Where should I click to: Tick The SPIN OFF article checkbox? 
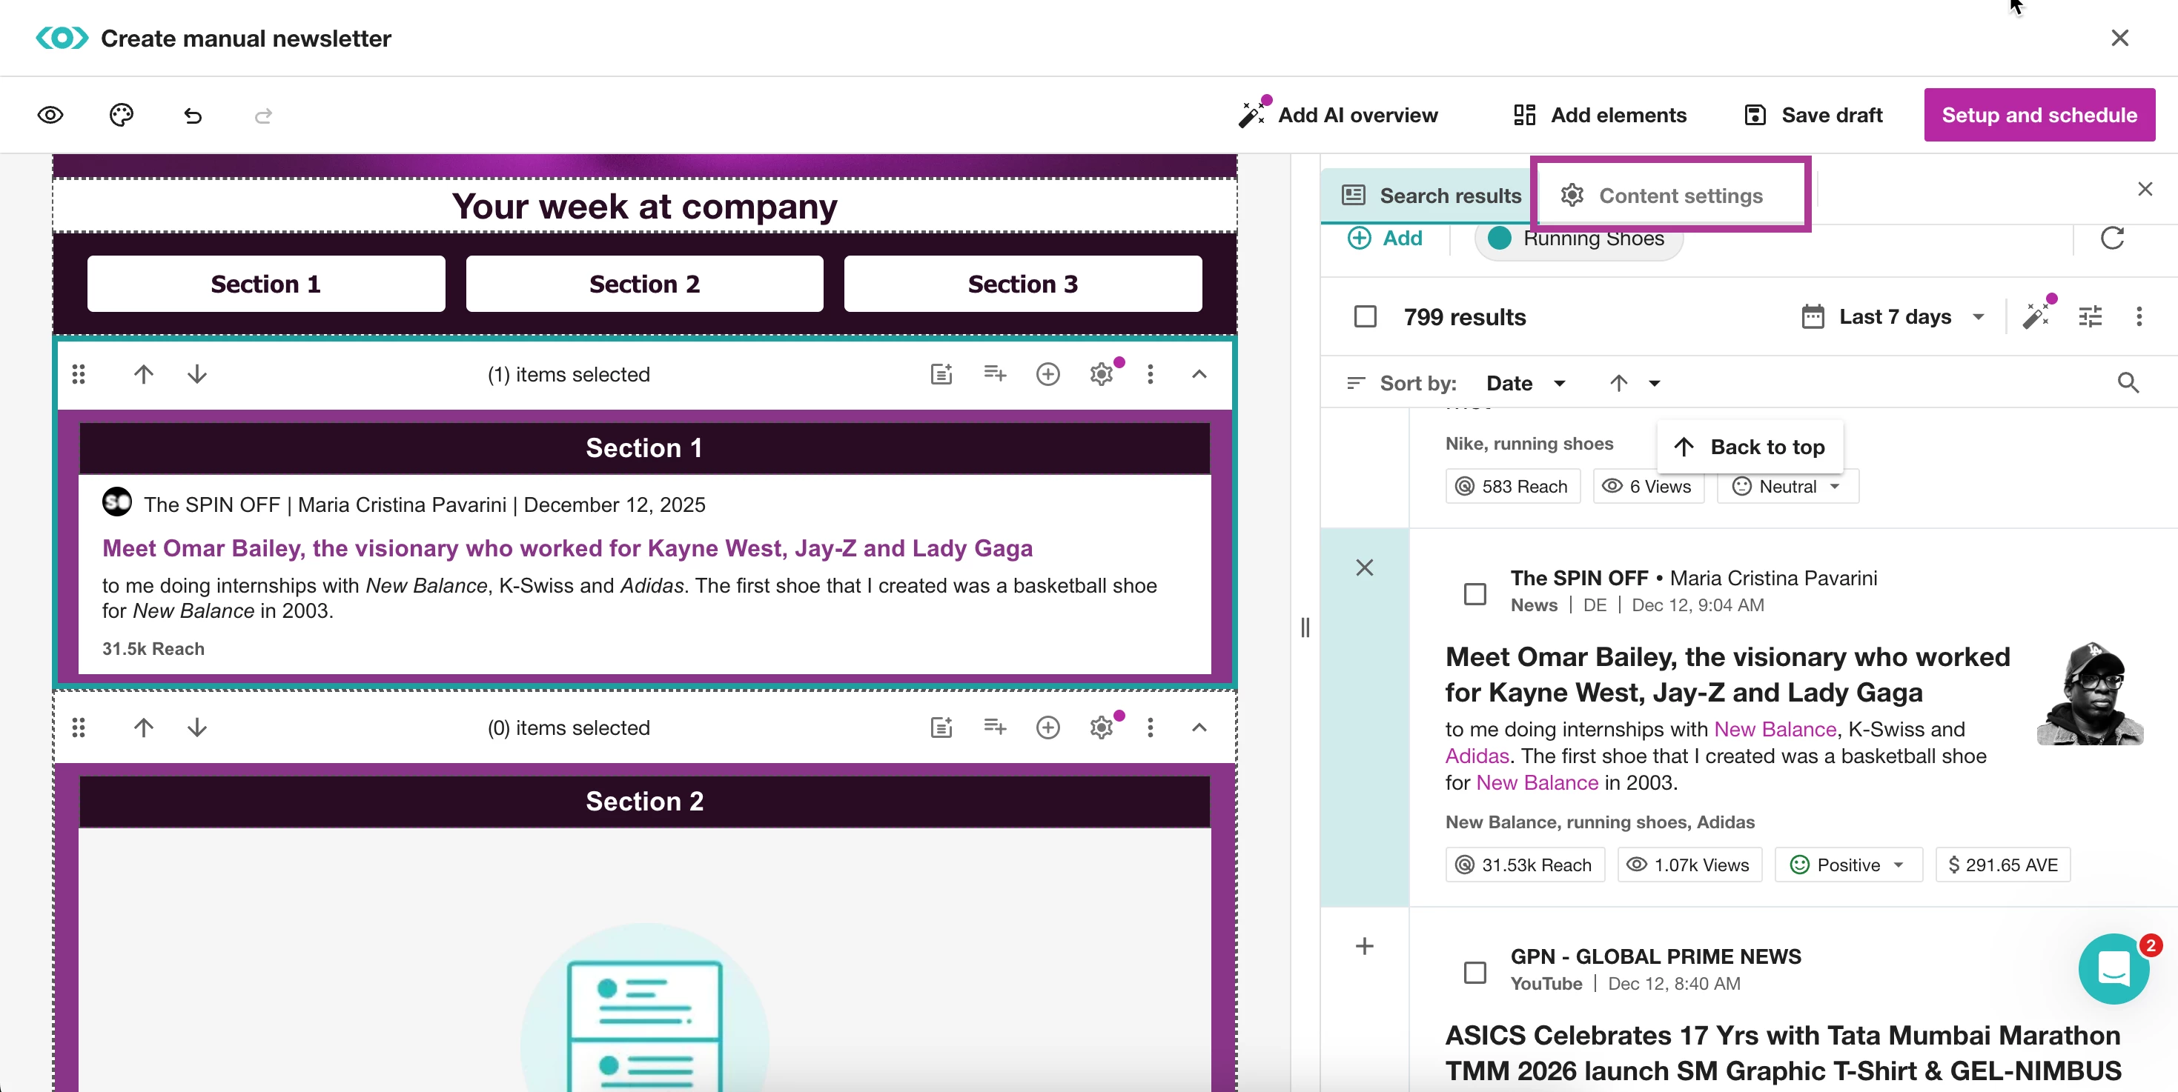tap(1474, 593)
